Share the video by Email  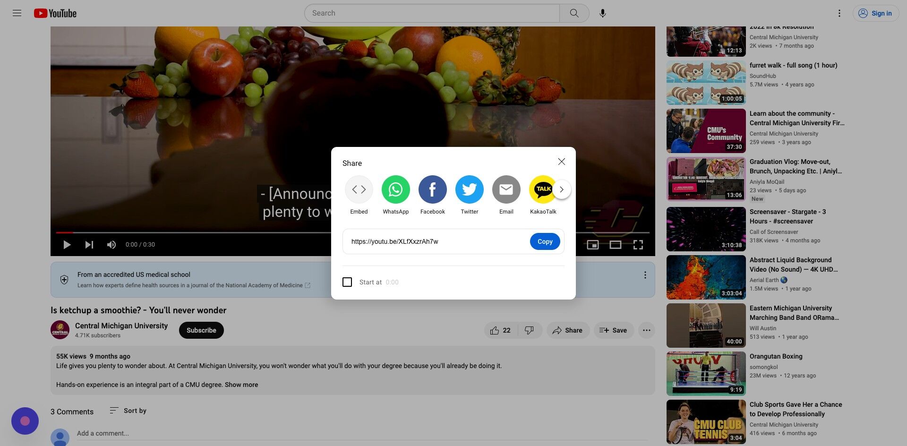coord(506,195)
